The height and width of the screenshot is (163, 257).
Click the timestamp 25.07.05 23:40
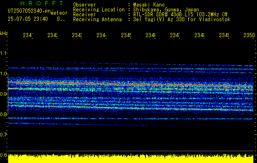pos(28,19)
